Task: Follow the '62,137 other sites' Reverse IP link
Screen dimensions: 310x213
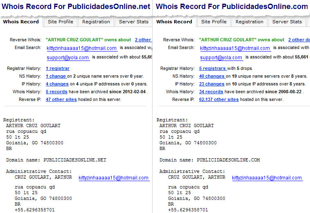Action: [x=219, y=99]
